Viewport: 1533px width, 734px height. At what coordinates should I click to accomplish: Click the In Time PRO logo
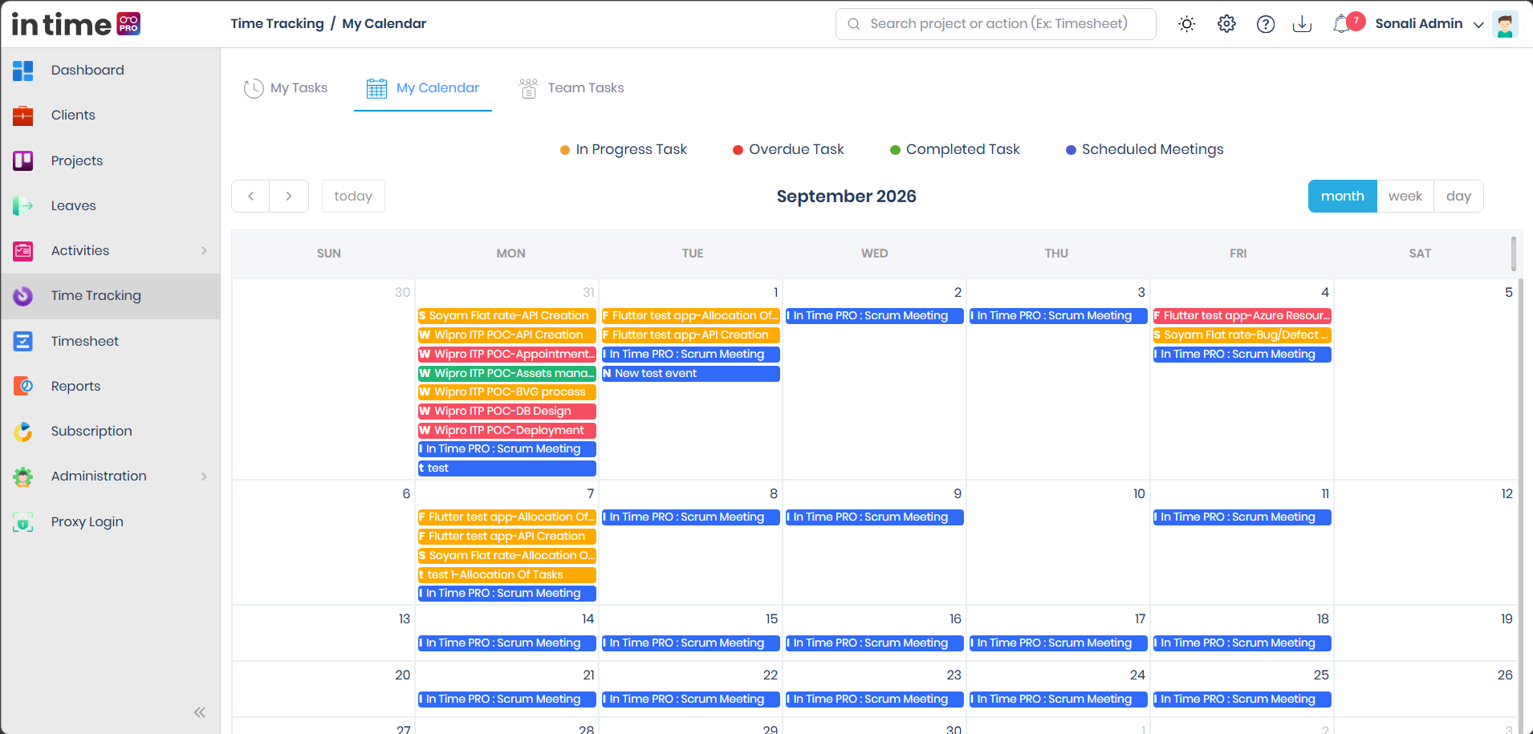click(76, 24)
